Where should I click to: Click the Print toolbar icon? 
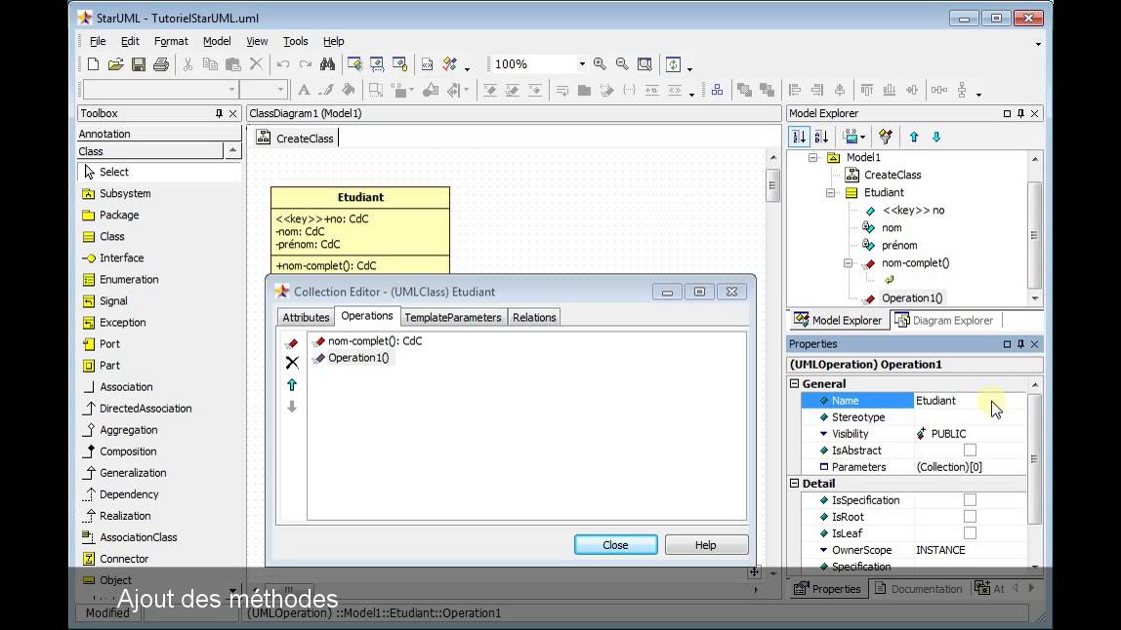(161, 64)
